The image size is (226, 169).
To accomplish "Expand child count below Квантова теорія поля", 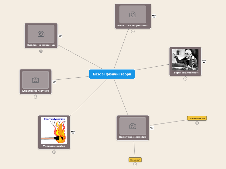I will [132, 32].
